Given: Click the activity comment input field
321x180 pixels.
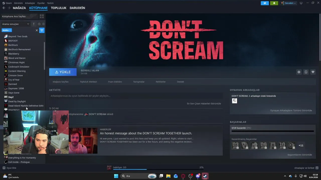Looking at the screenshot, I should [x=136, y=96].
